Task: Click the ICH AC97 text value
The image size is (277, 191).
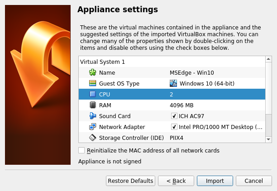Action: 191,116
